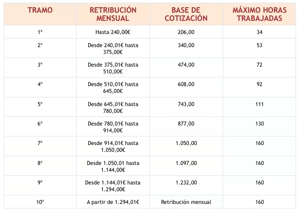Click the Desde 240,01€ hasta 375,00€ cell
This screenshot has height=213, width=301.
click(113, 48)
